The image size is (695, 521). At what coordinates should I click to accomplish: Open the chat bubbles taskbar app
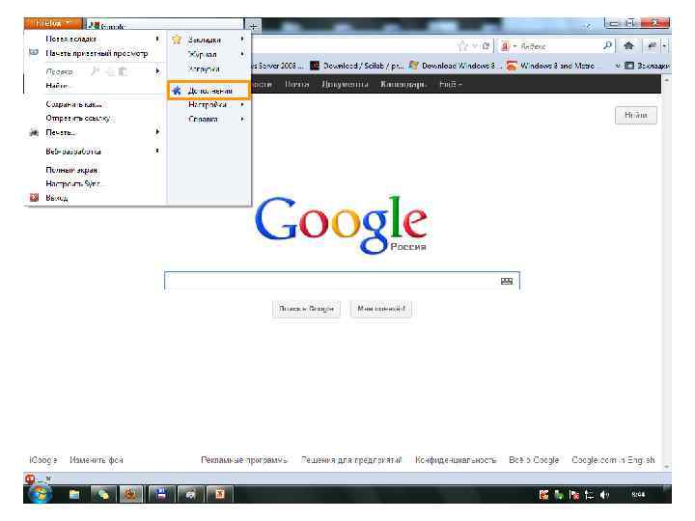click(x=103, y=494)
